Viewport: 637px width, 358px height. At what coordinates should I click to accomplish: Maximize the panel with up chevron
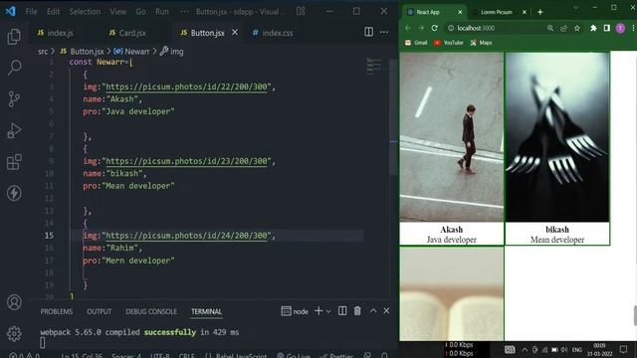point(373,311)
